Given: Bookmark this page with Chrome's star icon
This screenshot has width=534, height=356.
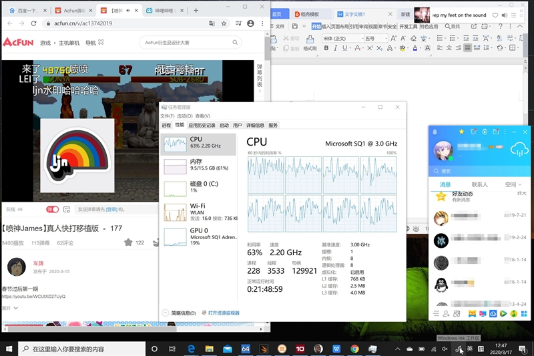Looking at the screenshot, I should coord(224,23).
